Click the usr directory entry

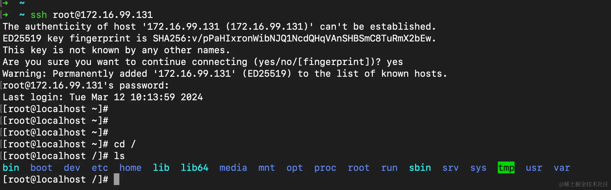pyautogui.click(x=534, y=168)
